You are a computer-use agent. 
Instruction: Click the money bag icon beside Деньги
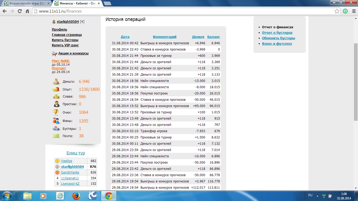[56, 81]
